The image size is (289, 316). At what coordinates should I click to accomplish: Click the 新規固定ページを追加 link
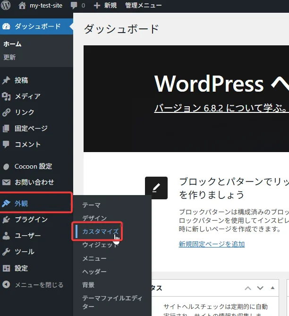[212, 244]
